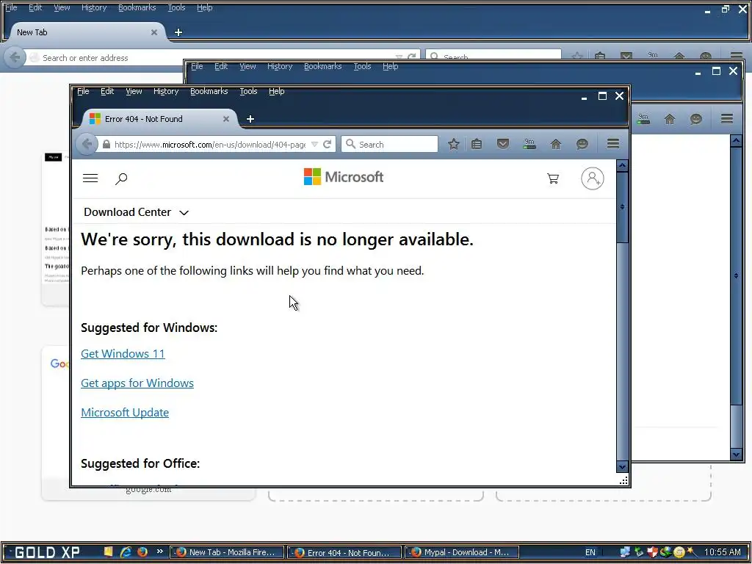The image size is (752, 564).
Task: Open File menu in Error 404 window
Action: pos(83,91)
